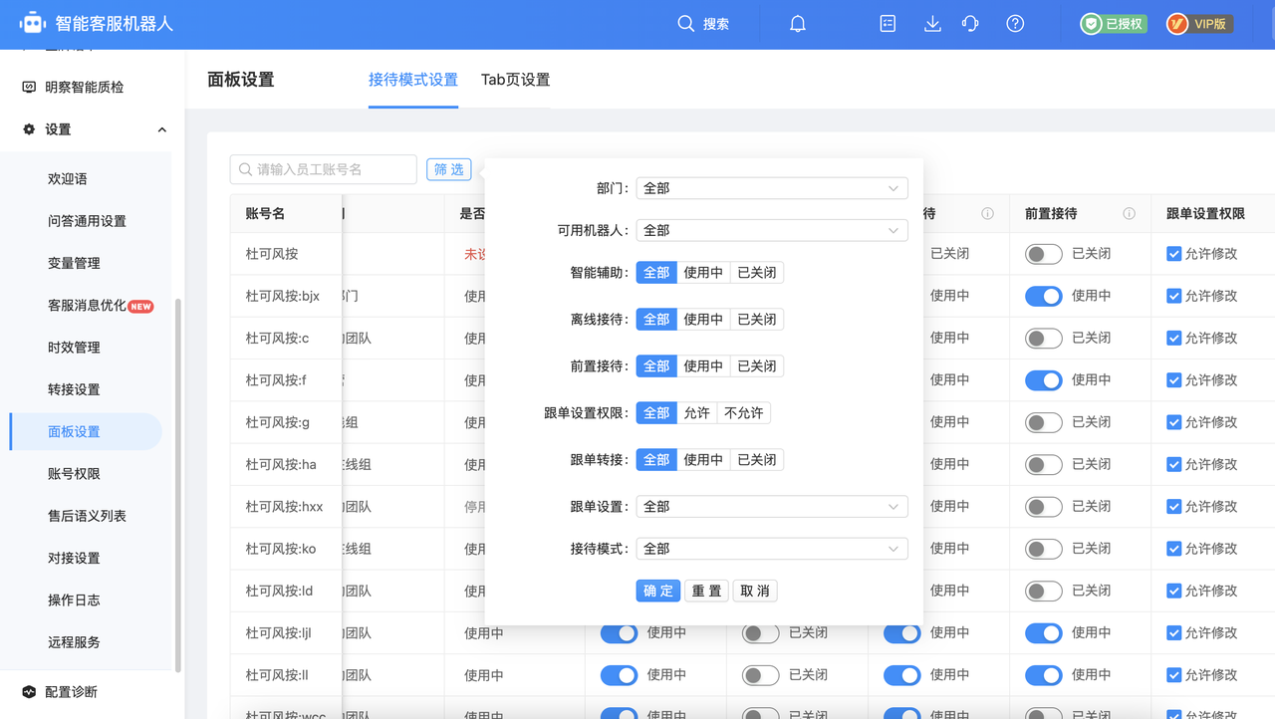Open the 可用机器人 dropdown
Image resolution: width=1275 pixels, height=719 pixels.
click(x=772, y=230)
